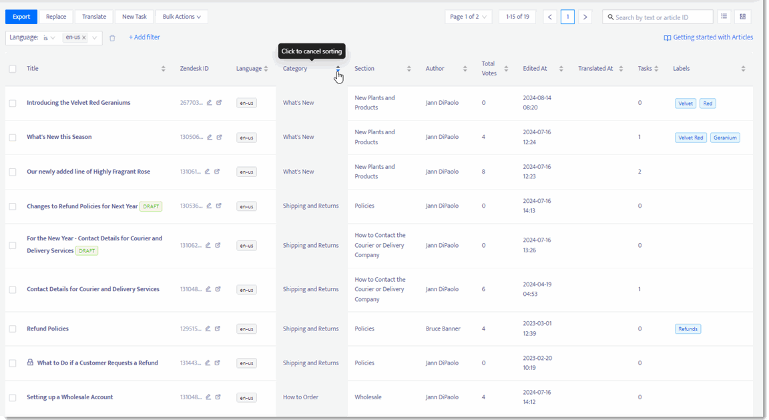Edit the What's New this Season article
Viewport: 769px width, 420px height.
(x=210, y=137)
